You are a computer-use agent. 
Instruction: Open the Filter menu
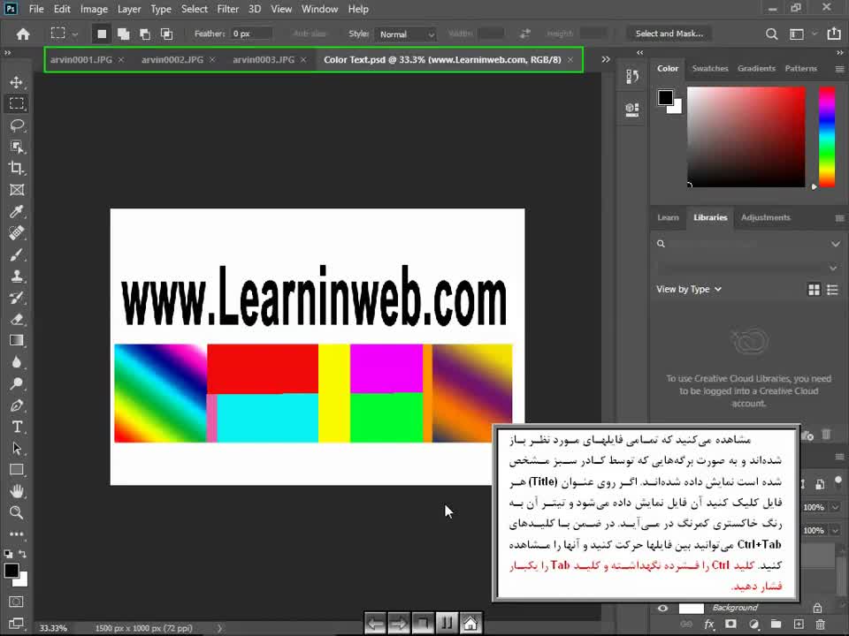[x=228, y=9]
